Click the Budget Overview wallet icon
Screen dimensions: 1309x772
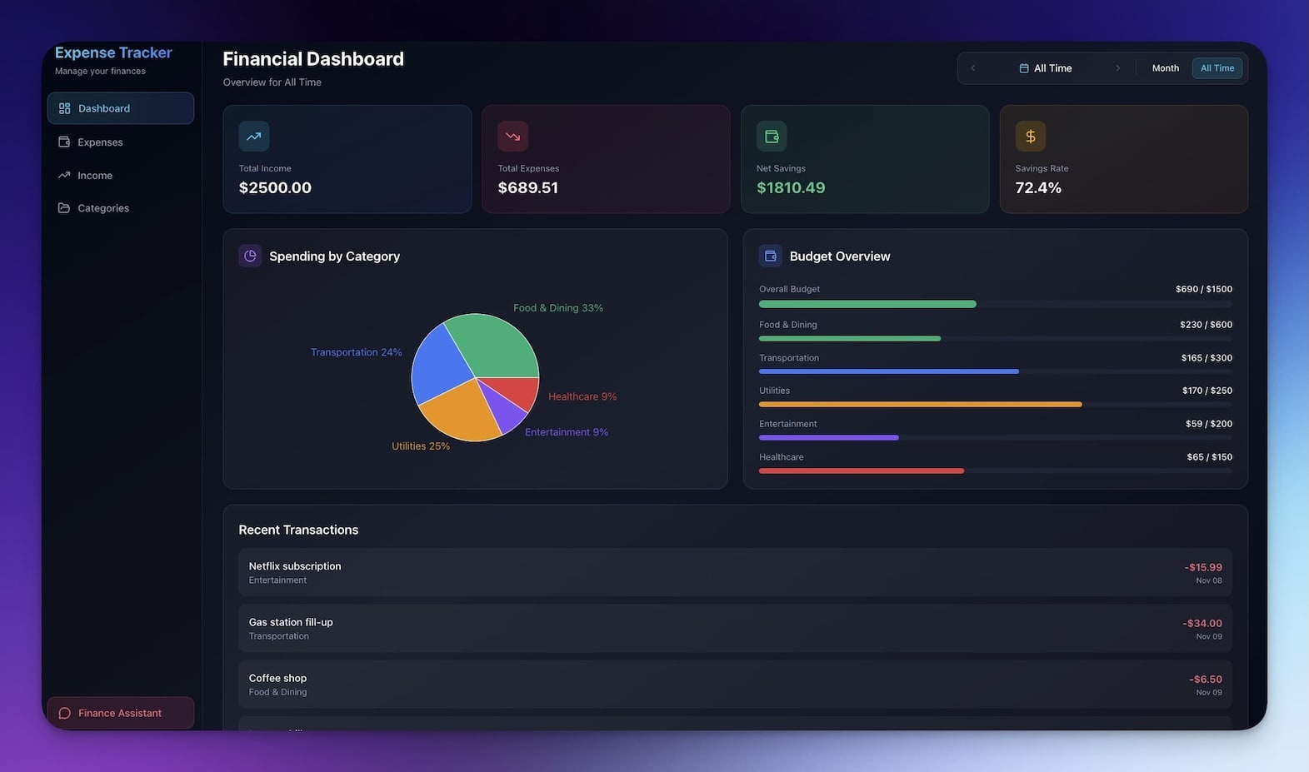click(x=771, y=256)
